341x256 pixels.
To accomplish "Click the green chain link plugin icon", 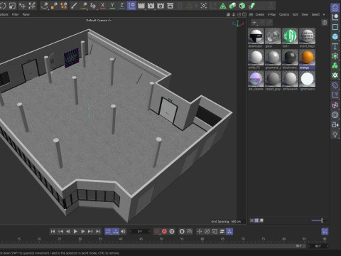I will click(x=251, y=6).
